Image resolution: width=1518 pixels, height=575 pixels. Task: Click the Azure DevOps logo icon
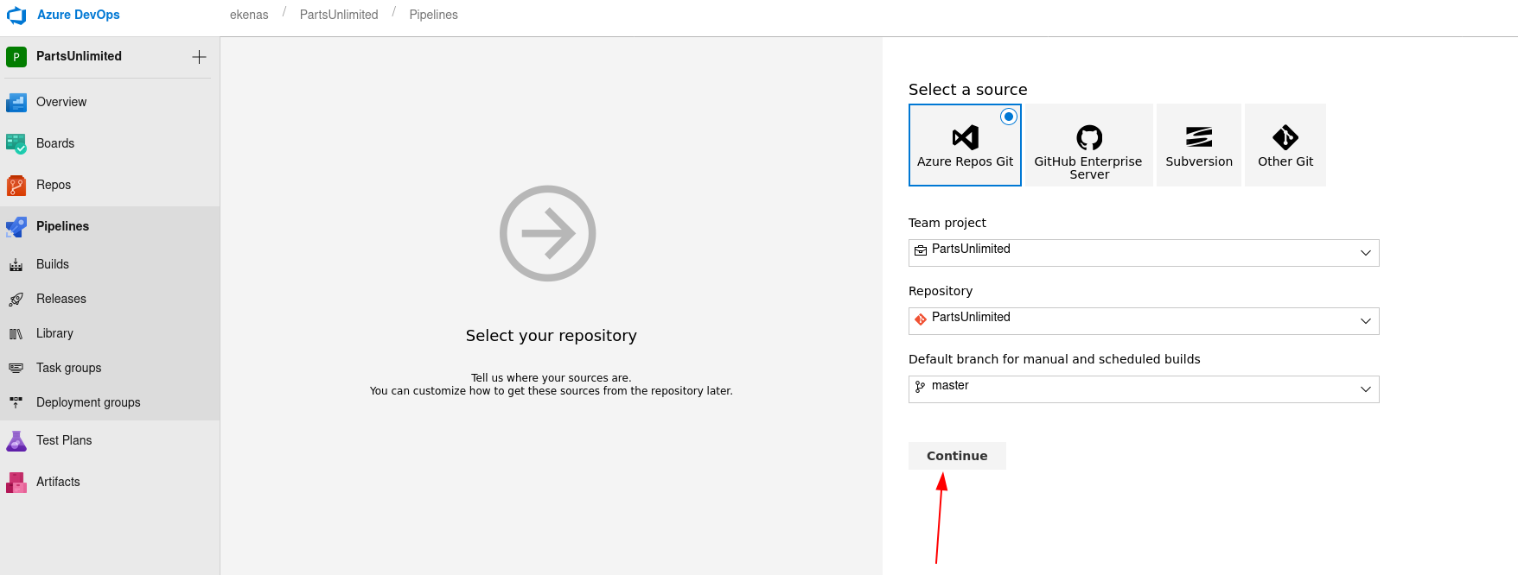16,16
